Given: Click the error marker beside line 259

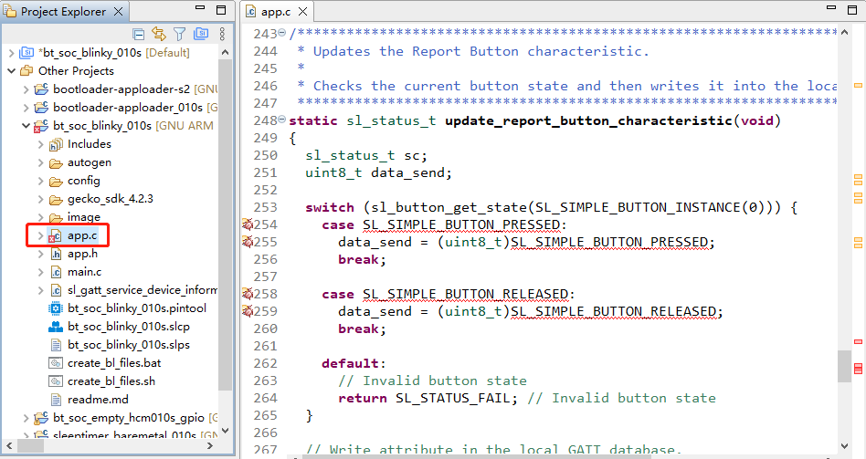Looking at the screenshot, I should point(247,311).
